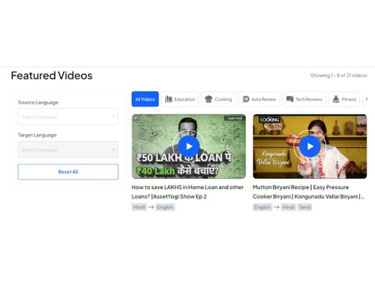Open the Mutton Biryani Recipe title link
The image size is (375, 281).
click(308, 192)
